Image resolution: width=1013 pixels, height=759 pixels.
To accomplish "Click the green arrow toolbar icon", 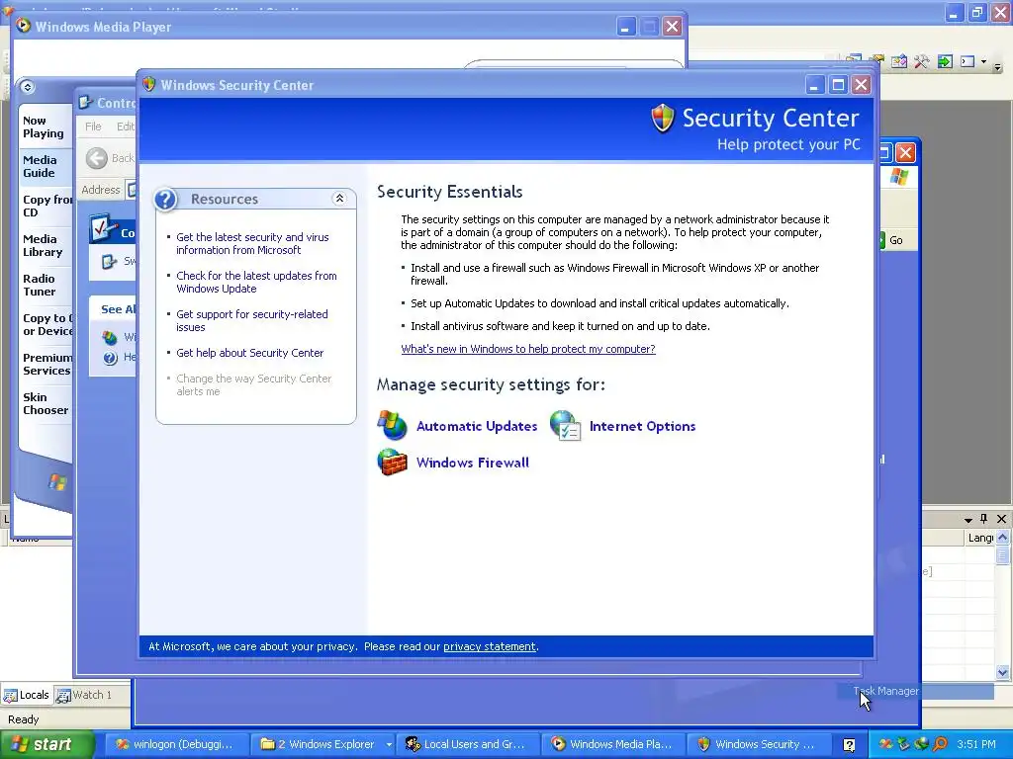I will click(x=945, y=62).
